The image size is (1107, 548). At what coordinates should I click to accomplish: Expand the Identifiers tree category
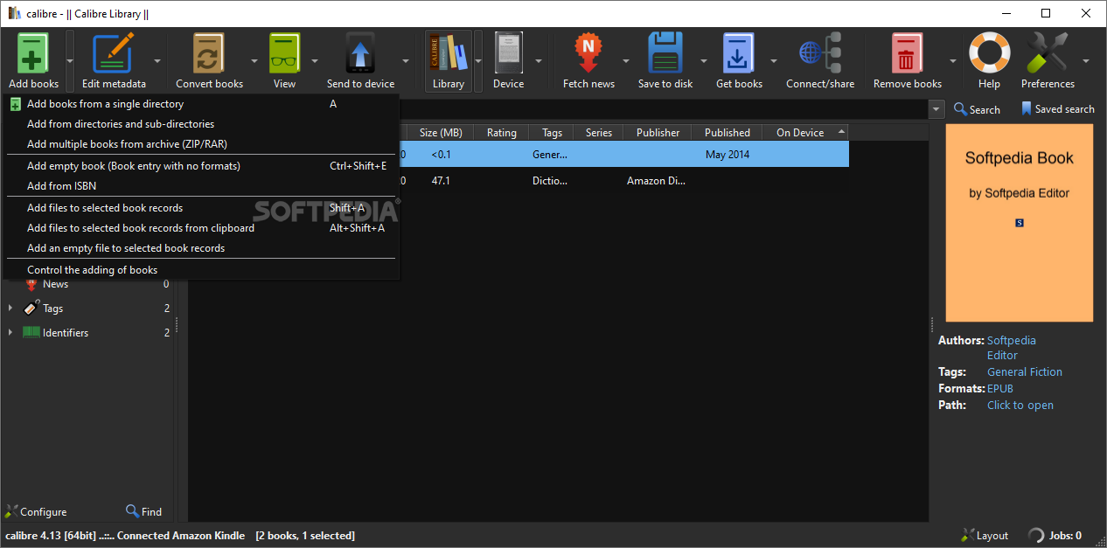click(10, 333)
